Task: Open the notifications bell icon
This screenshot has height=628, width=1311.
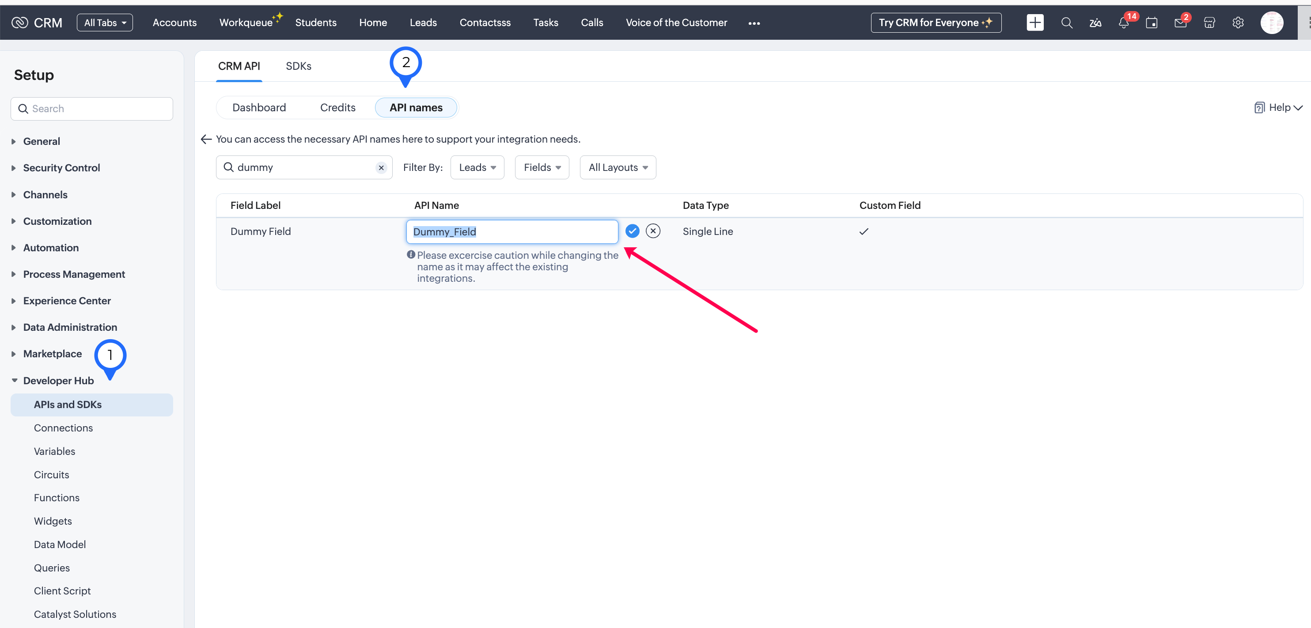Action: (1123, 23)
